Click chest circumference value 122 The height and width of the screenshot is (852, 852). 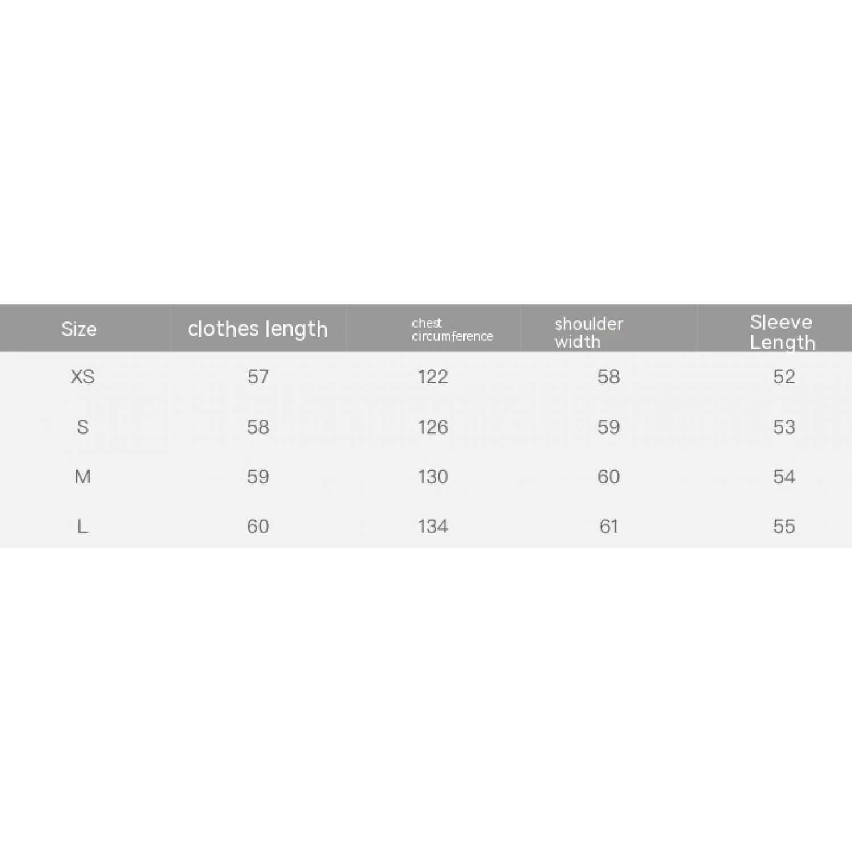[x=433, y=377]
